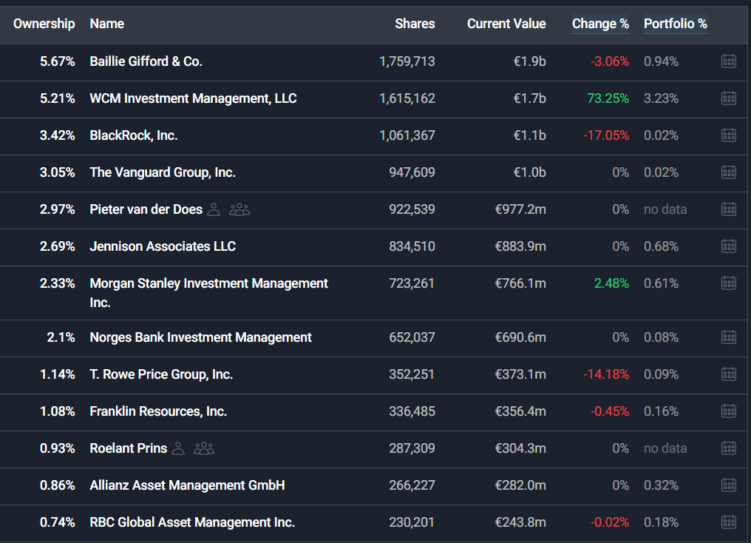Click portfolio value 3.23%

pyautogui.click(x=661, y=98)
